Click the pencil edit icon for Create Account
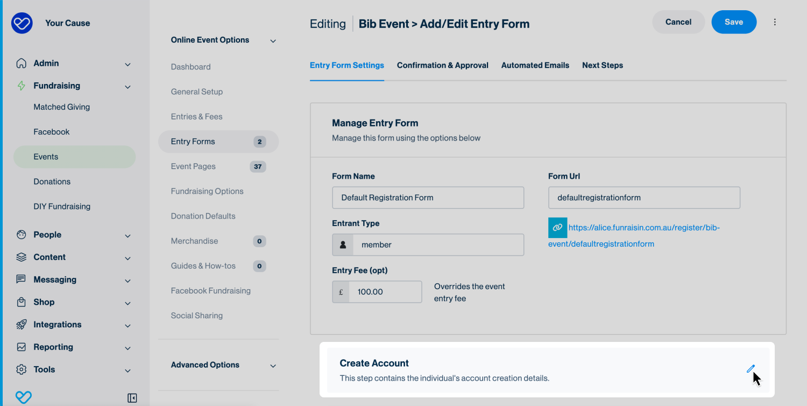The width and height of the screenshot is (807, 406). click(750, 369)
